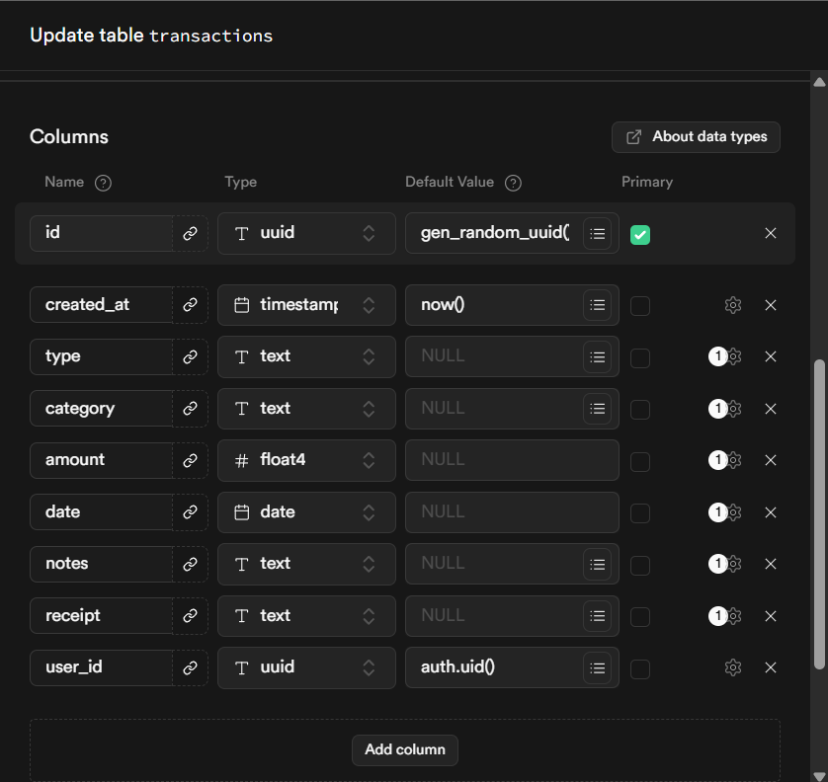This screenshot has height=782, width=828.
Task: Check primary key for notes column
Action: 640,565
